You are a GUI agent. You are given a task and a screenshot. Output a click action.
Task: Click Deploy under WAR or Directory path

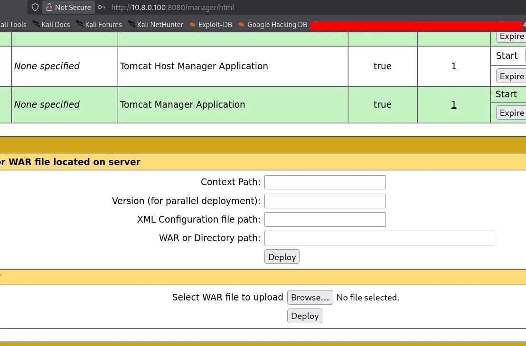[282, 257]
